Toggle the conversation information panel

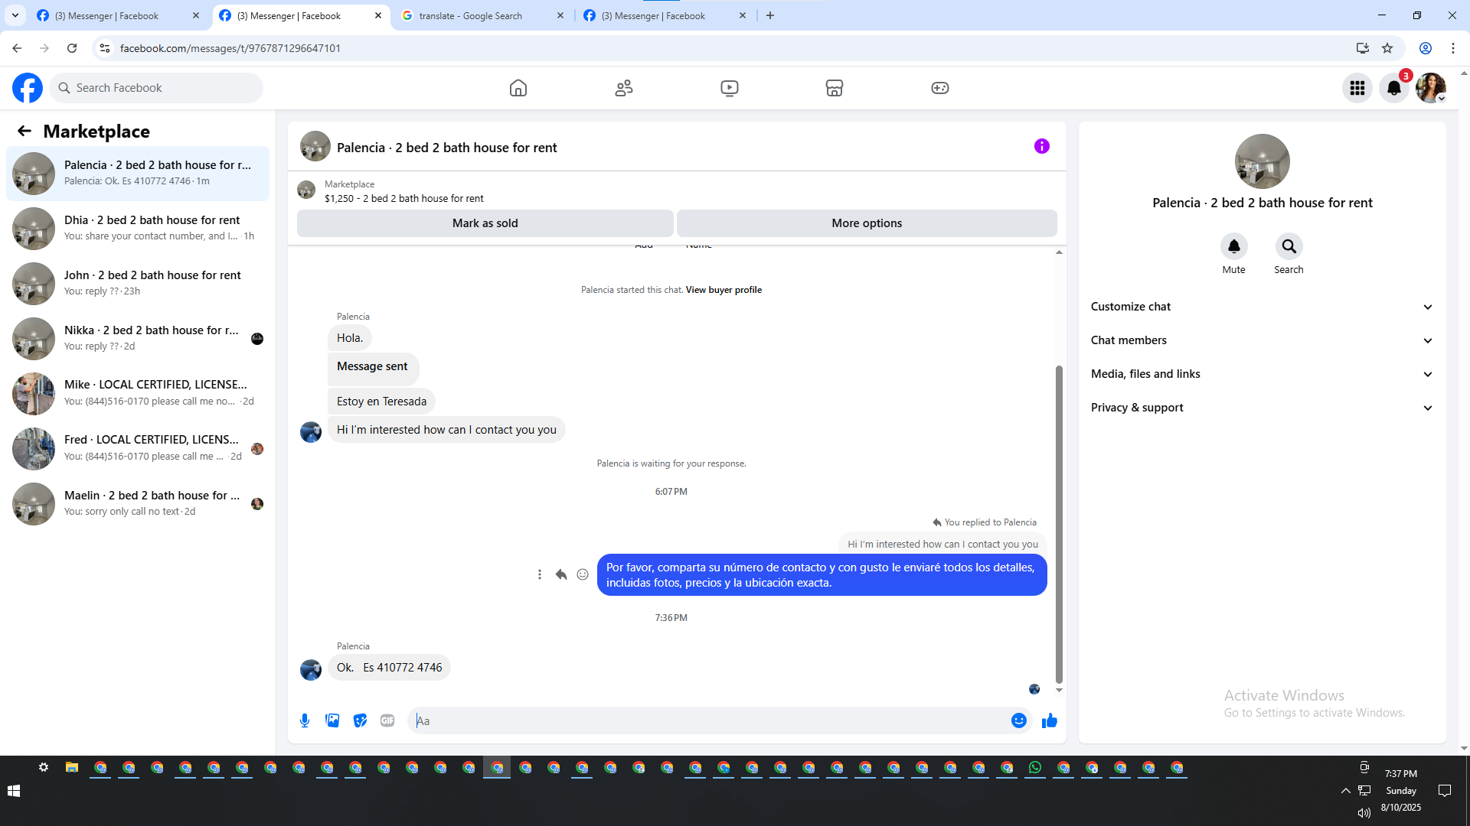(1041, 146)
